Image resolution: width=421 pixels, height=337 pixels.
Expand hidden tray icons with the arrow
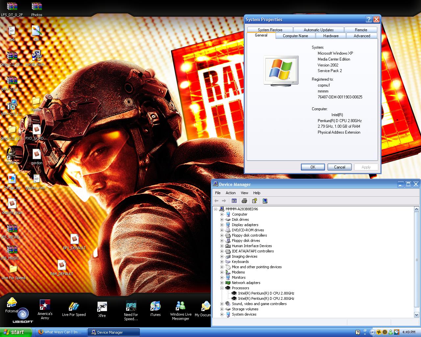[x=373, y=332]
